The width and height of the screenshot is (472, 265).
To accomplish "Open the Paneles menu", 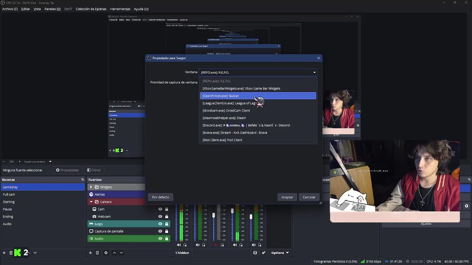I will click(52, 9).
